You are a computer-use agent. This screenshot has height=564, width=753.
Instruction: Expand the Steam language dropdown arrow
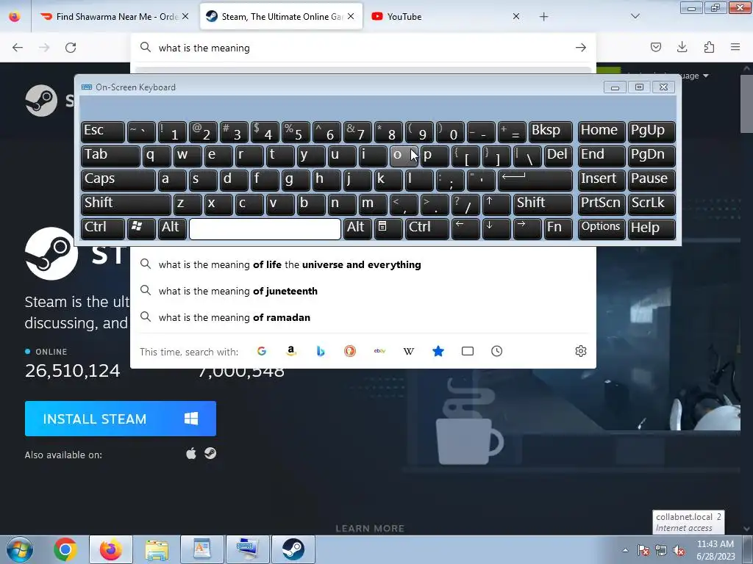tap(705, 76)
